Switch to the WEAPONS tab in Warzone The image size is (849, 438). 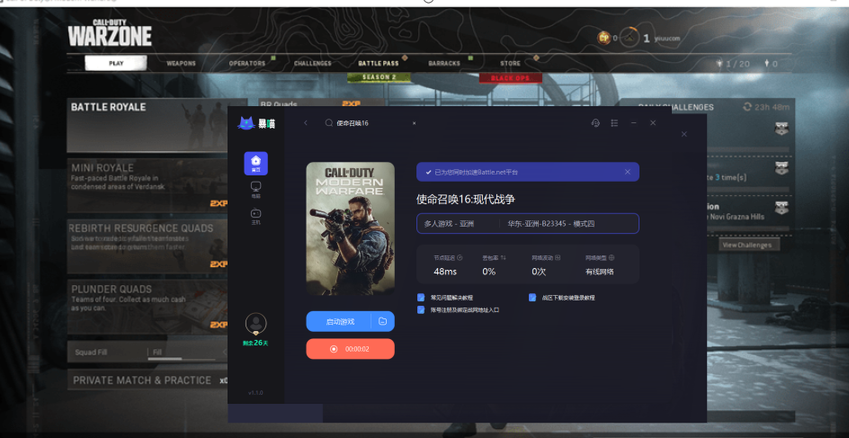click(x=182, y=63)
